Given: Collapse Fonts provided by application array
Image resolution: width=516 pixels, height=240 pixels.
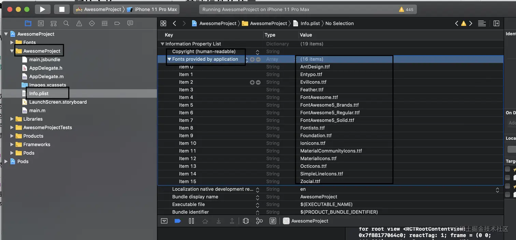Looking at the screenshot, I should coord(169,59).
